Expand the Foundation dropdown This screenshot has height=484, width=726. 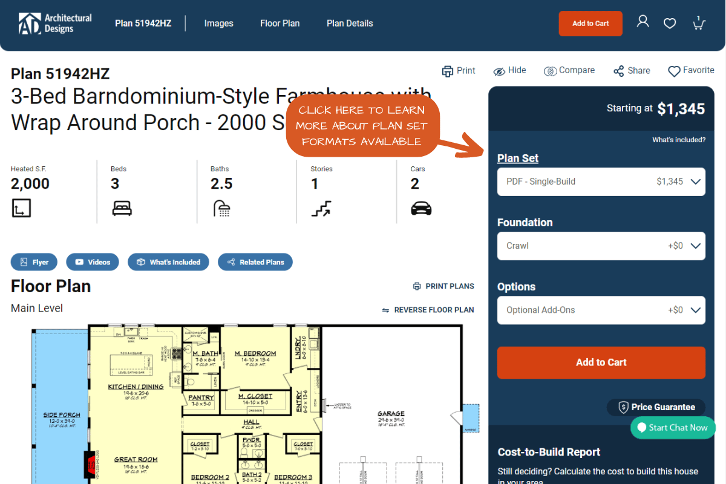click(601, 246)
